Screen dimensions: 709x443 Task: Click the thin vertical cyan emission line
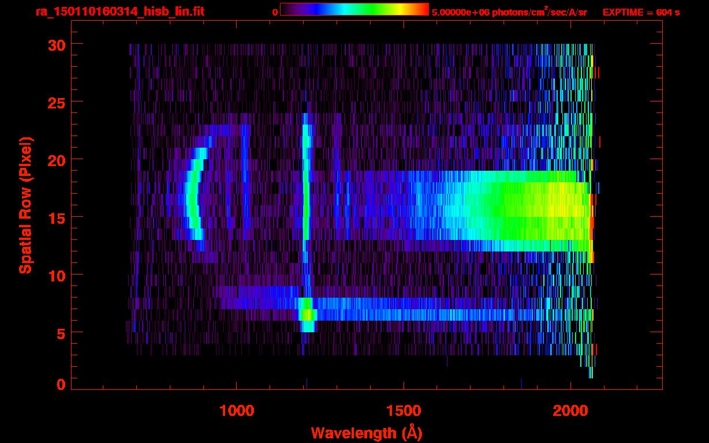pos(306,190)
